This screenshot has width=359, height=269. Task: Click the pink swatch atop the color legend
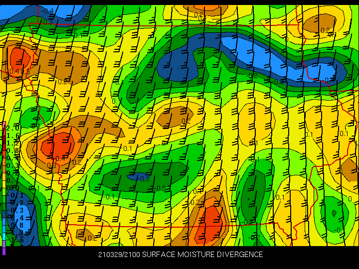[x=4, y=126]
